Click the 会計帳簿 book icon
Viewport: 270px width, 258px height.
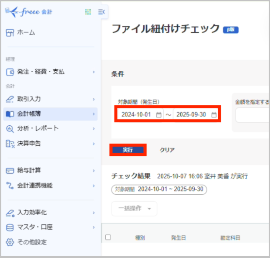coord(10,114)
